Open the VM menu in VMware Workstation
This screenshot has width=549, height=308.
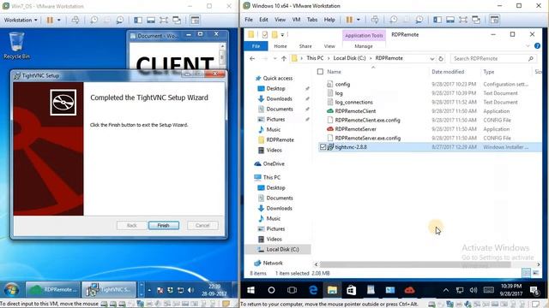tap(296, 20)
